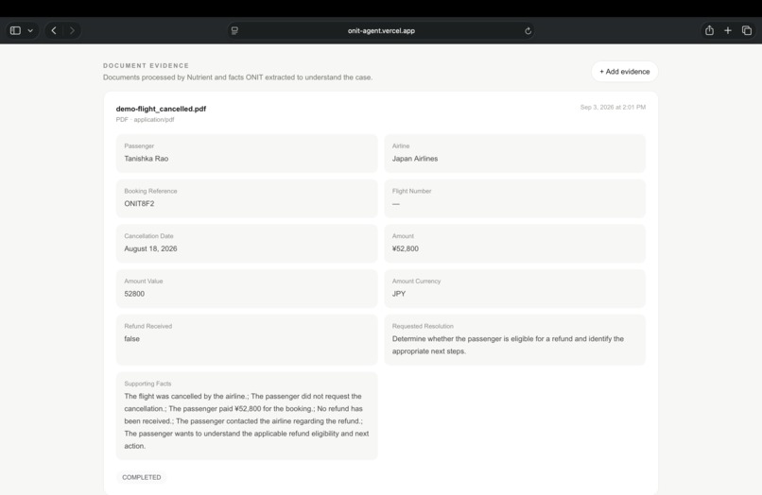Viewport: 762px width, 495px height.
Task: Click the Supporting Facts field label
Action: [147, 384]
